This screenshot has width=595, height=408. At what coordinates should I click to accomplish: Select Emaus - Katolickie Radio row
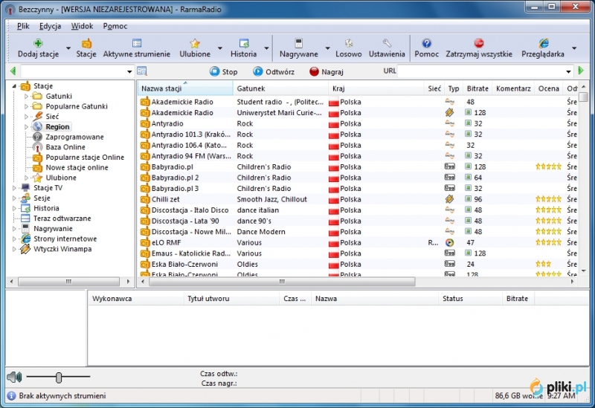[357, 253]
